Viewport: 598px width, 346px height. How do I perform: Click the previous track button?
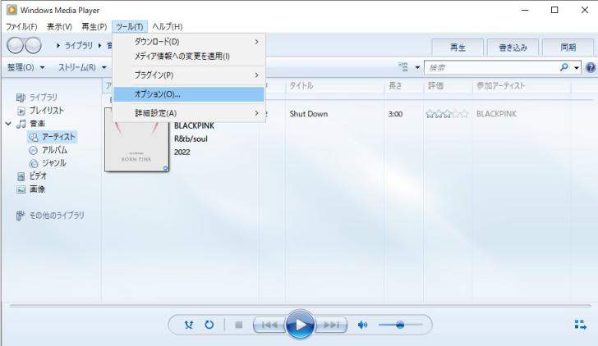[x=269, y=325]
